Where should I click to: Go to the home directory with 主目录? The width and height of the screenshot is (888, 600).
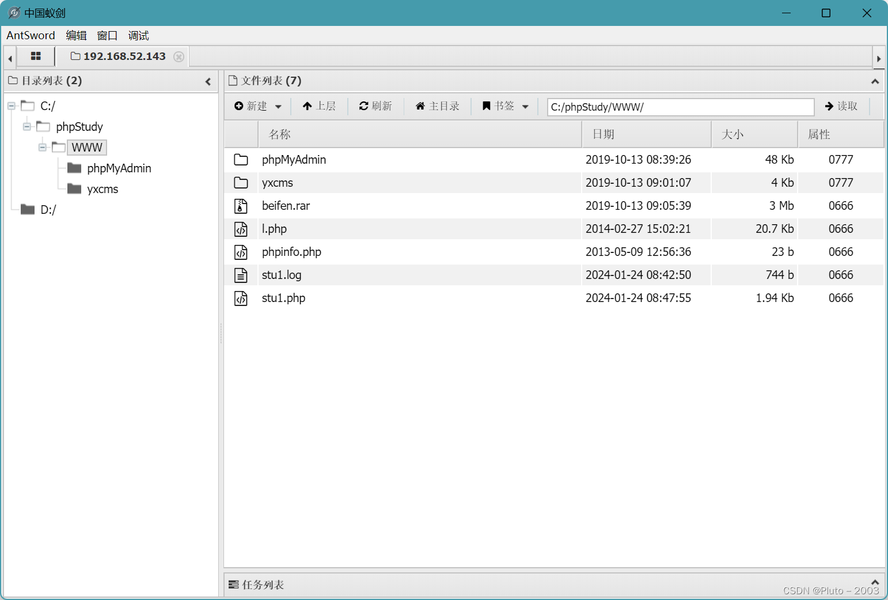tap(438, 106)
